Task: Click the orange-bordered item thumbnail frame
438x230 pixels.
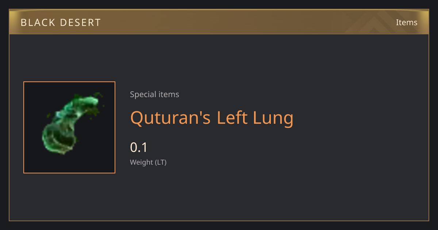Action: click(x=69, y=127)
